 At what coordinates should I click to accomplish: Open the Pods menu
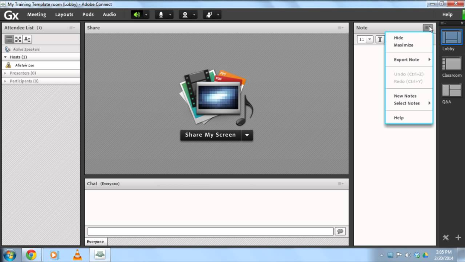click(88, 15)
